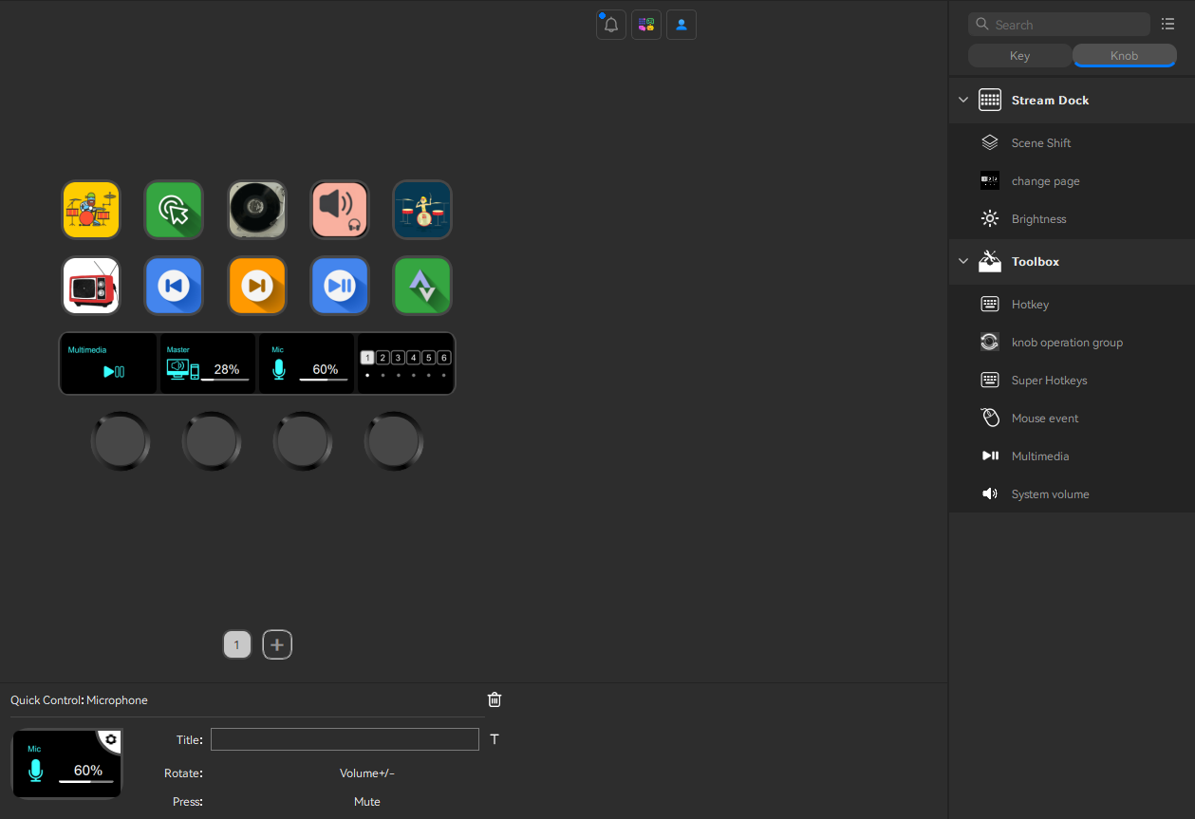The image size is (1195, 819).
Task: Select the Multimedia touchscreen panel
Action: [108, 363]
